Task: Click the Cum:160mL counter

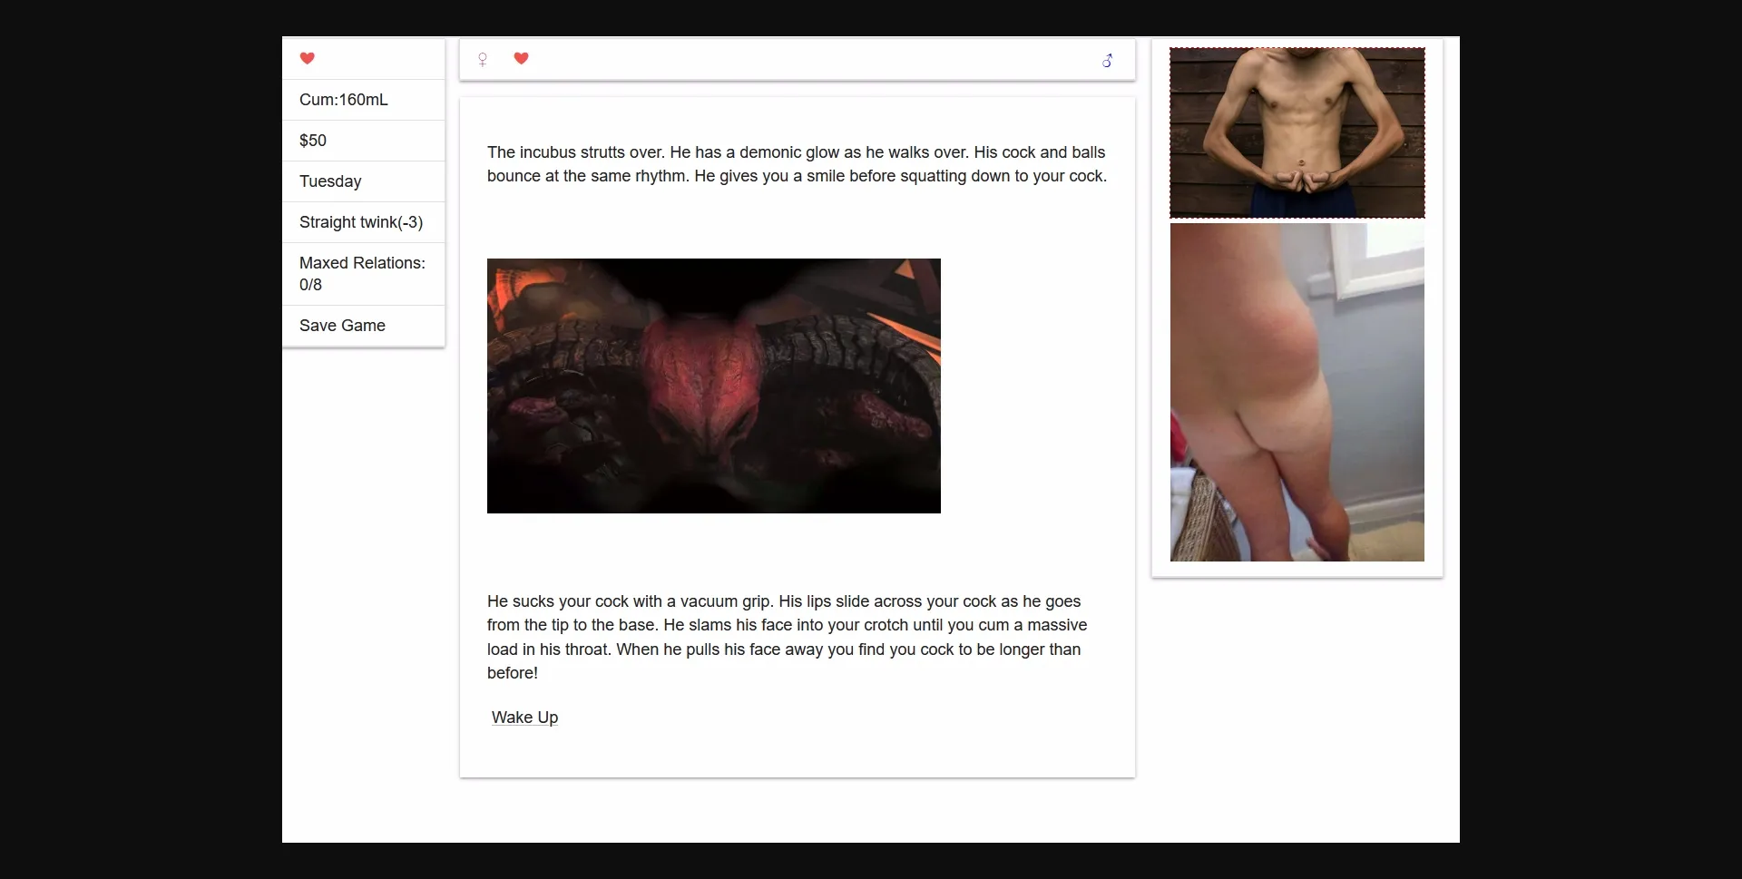Action: pos(343,99)
